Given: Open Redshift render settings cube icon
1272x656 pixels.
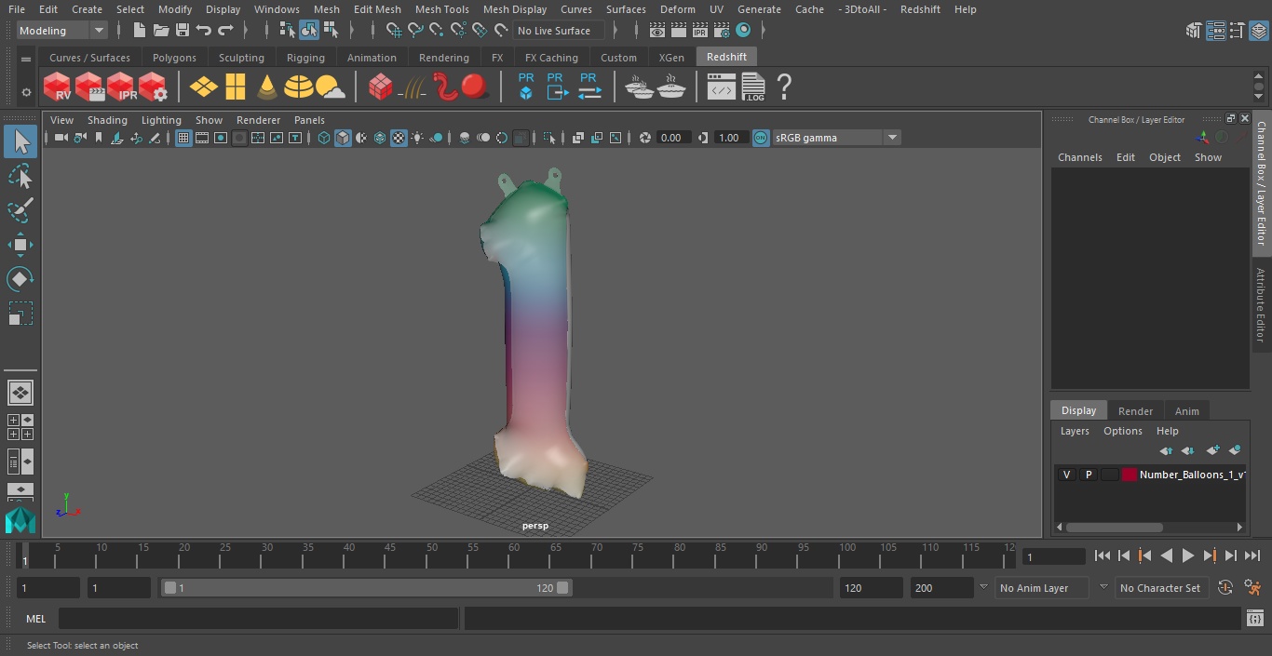Looking at the screenshot, I should point(153,87).
